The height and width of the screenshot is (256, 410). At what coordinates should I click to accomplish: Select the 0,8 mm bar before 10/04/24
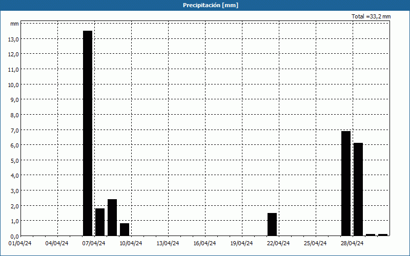coord(125,229)
